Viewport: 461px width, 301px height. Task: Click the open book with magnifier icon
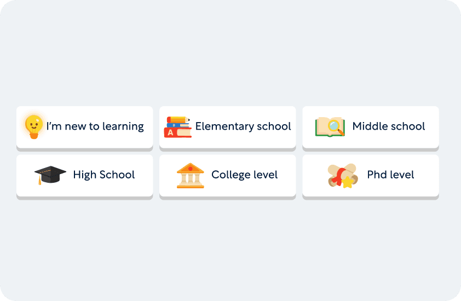tap(330, 126)
